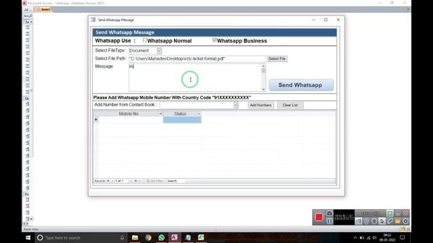Stop recording with the red square button

click(319, 217)
